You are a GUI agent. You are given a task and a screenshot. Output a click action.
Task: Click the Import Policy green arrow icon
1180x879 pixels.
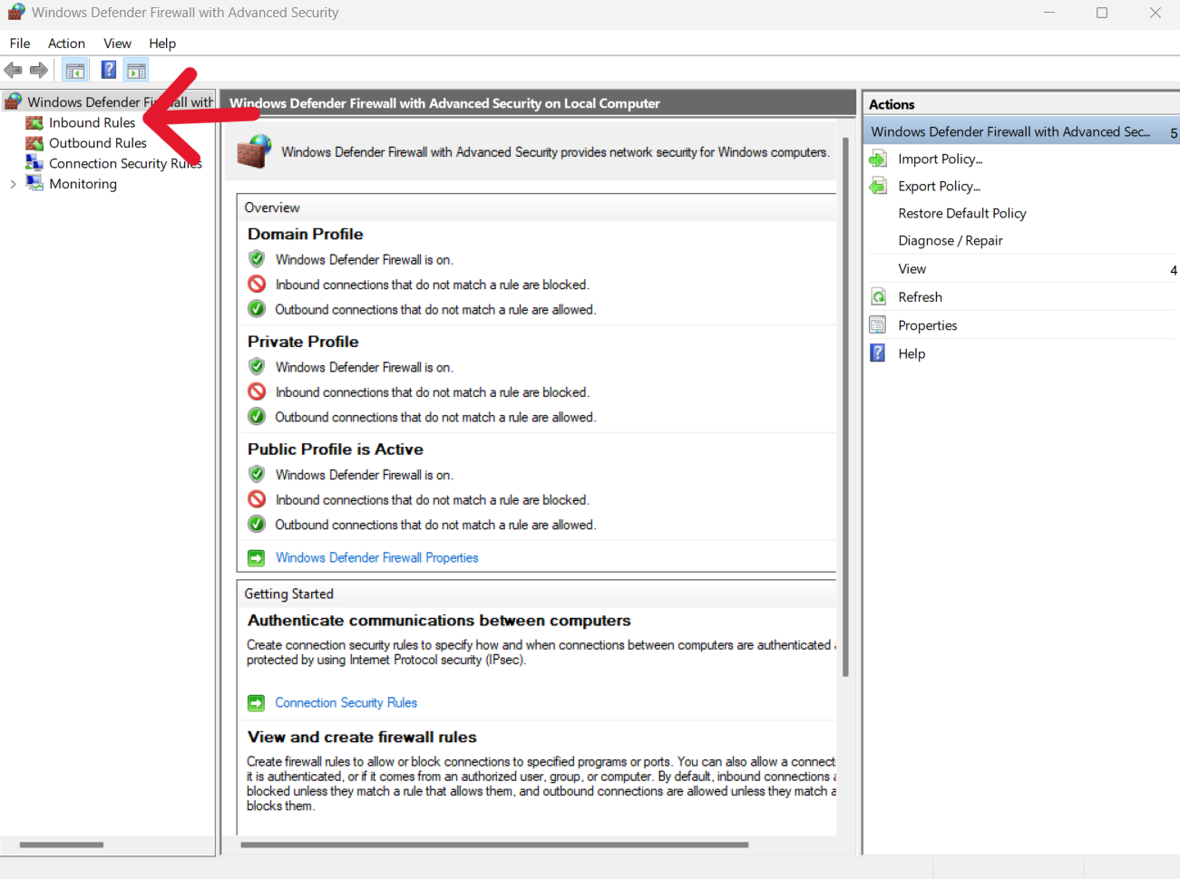point(878,159)
